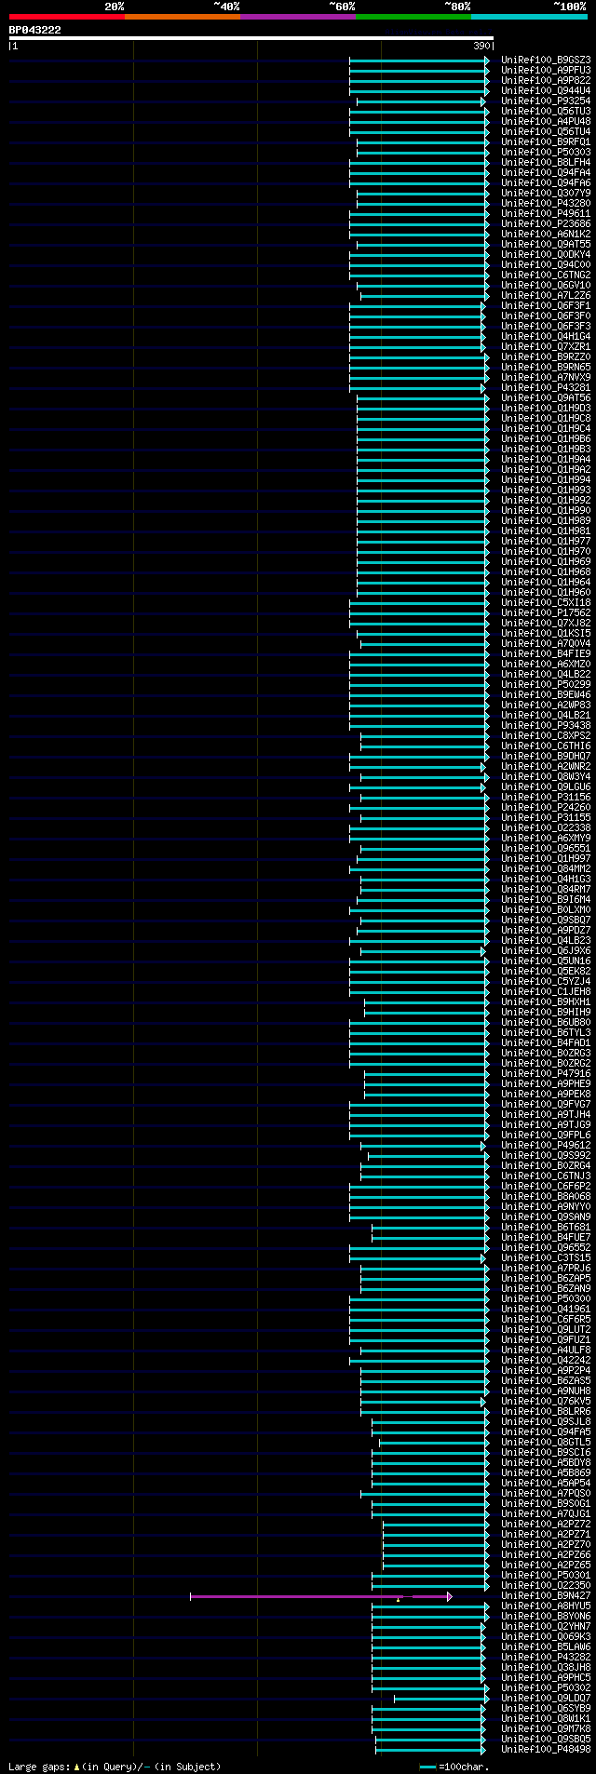596x1774 pixels.
Task: Select hit label UniRef100_C3TS15
Action: (x=546, y=1258)
